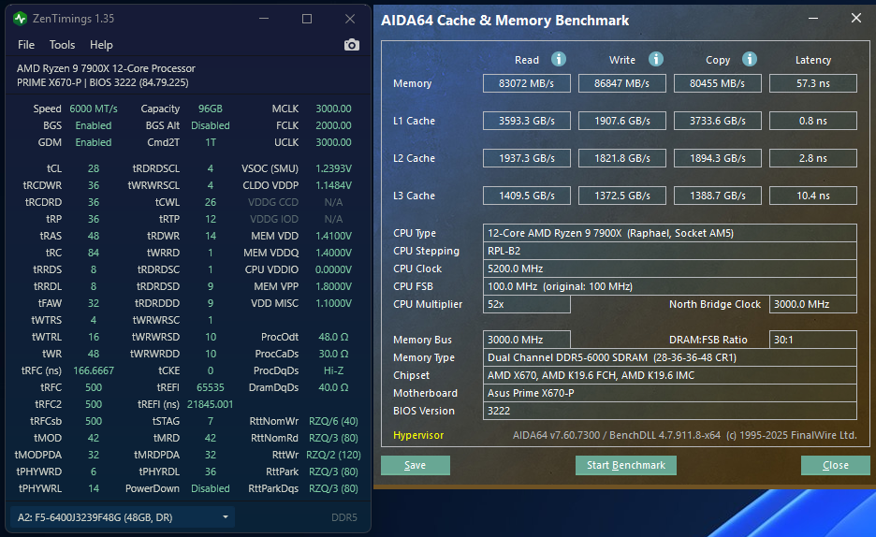Click the tRAS value 48
Screen dimensions: 876x537
(x=94, y=236)
